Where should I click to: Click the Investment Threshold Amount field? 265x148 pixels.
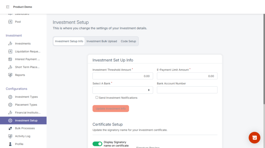tap(123, 76)
